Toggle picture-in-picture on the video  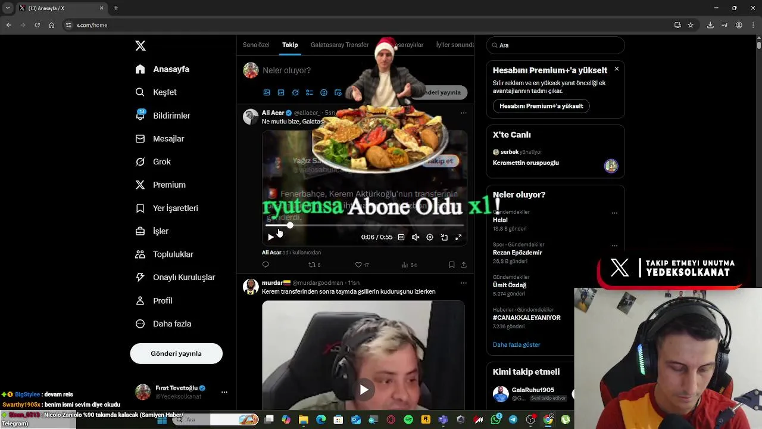(444, 237)
